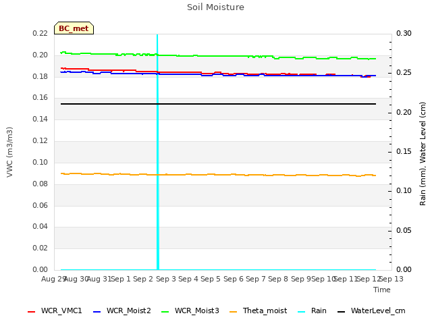Click the orange Theta_moist data line
Screen dimensions: 432x324
(218, 175)
